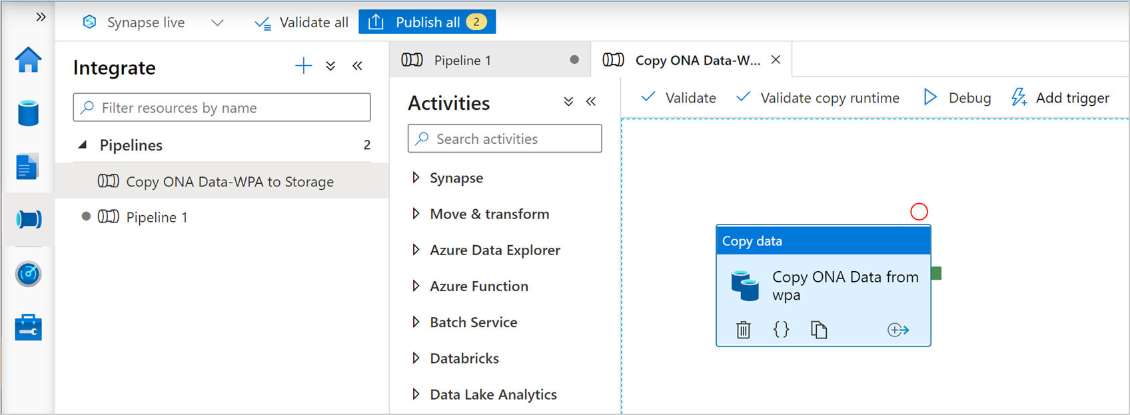Delete the Copy data activity
Image resolution: width=1130 pixels, height=415 pixels.
tap(744, 330)
